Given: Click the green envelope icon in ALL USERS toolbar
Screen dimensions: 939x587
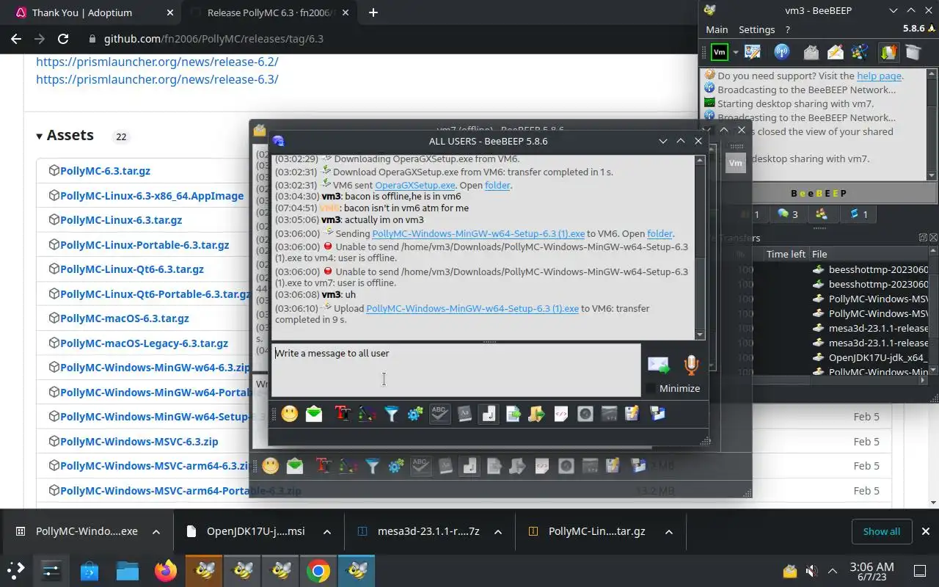Looking at the screenshot, I should click(x=314, y=414).
